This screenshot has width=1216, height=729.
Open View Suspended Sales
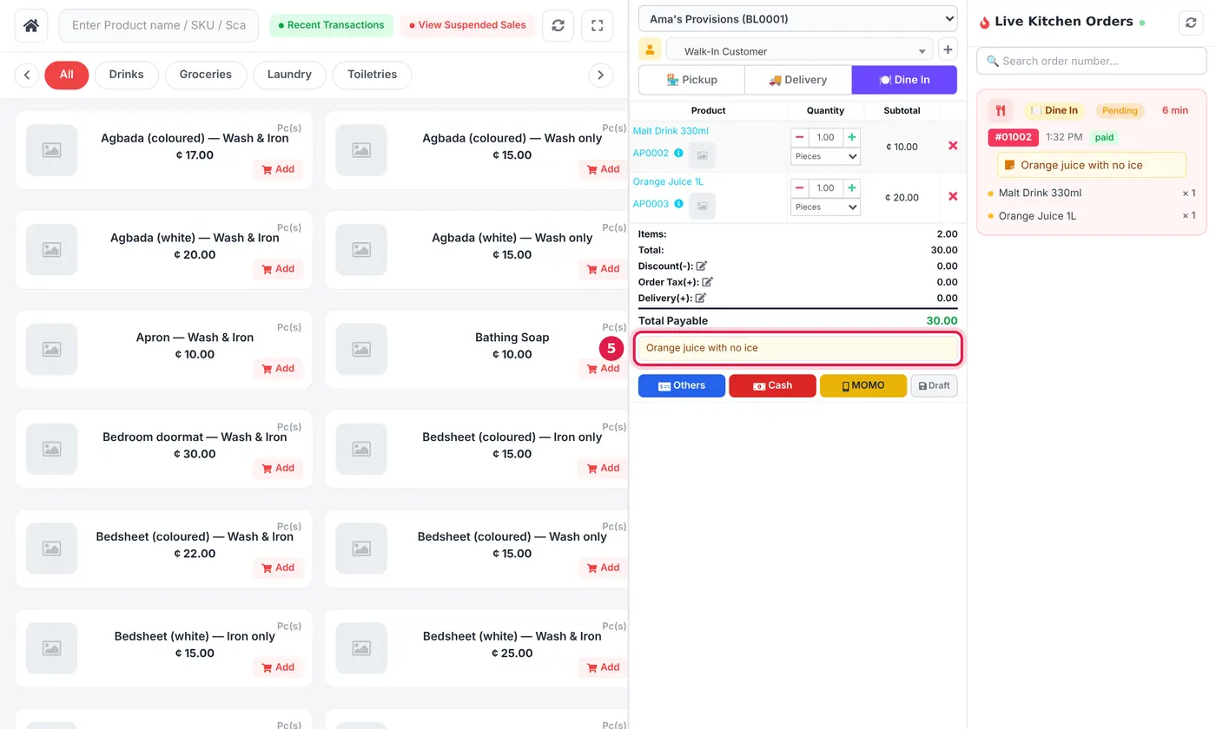tap(467, 25)
